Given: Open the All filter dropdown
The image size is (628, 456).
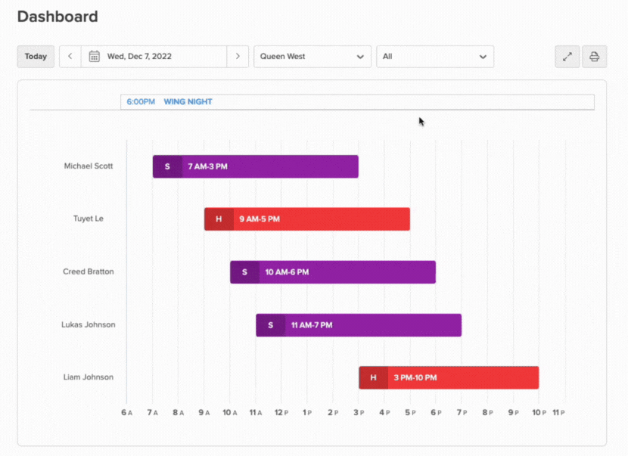Looking at the screenshot, I should pos(434,57).
